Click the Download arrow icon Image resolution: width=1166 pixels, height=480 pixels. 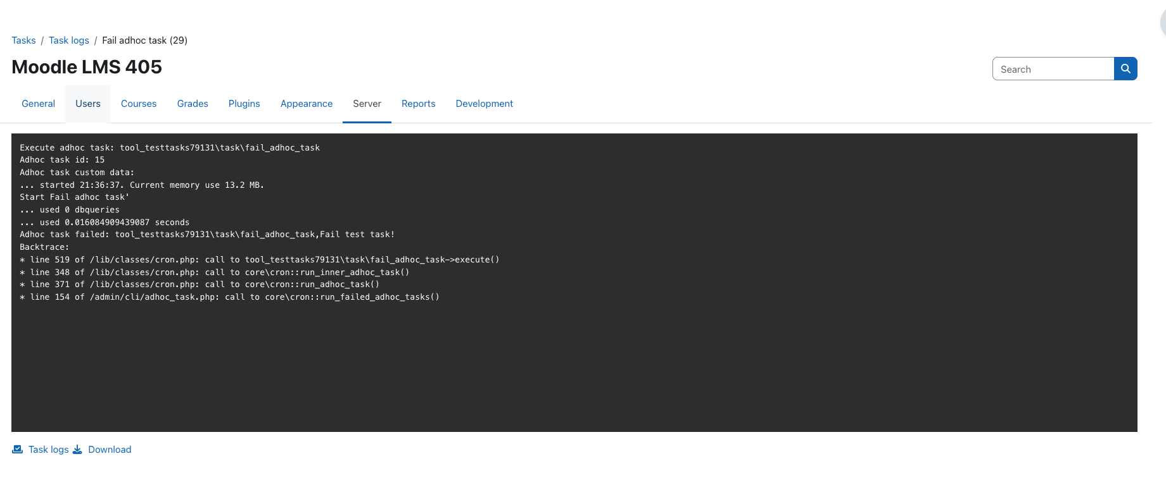[x=77, y=450]
